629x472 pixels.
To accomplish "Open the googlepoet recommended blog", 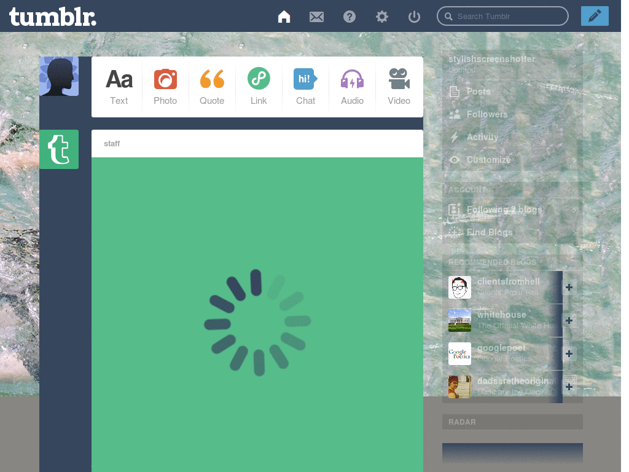I will pos(501,348).
